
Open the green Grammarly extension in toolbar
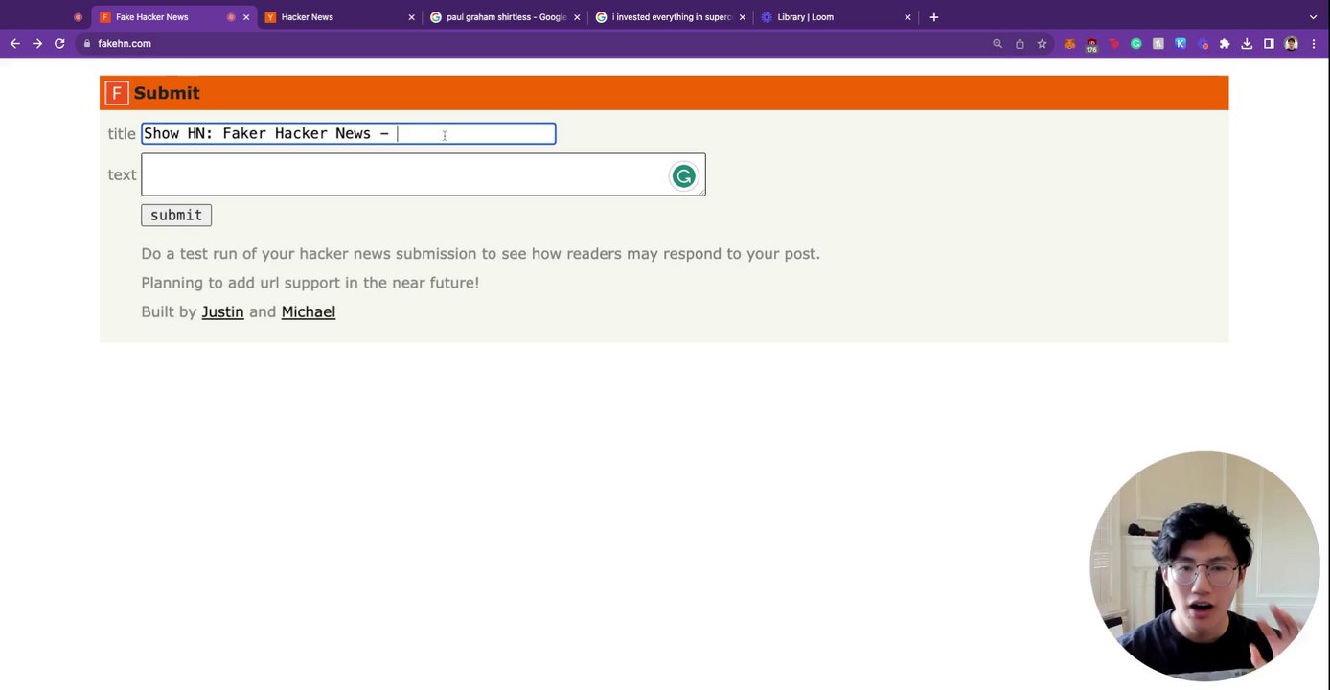1136,43
